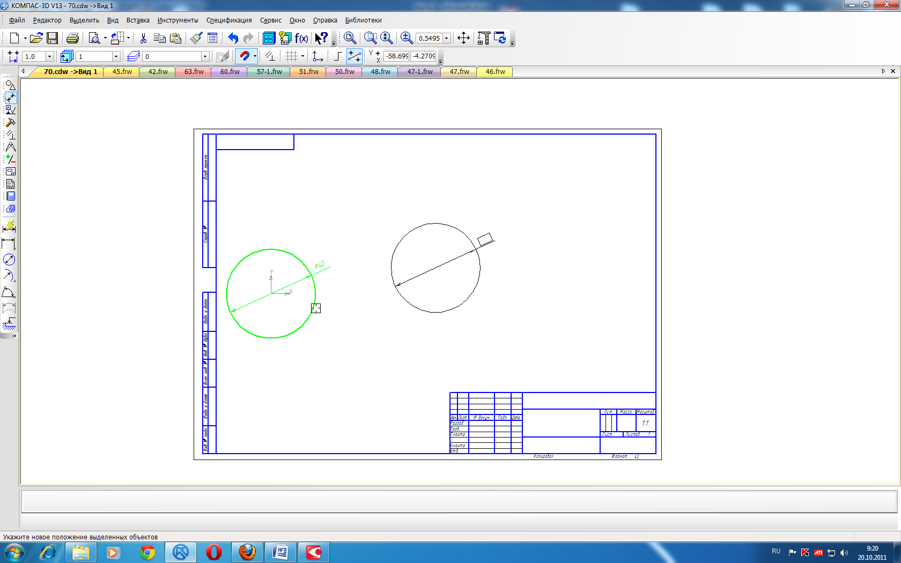Click the X coordinate field showing -58.699
The image size is (901, 563).
397,56
